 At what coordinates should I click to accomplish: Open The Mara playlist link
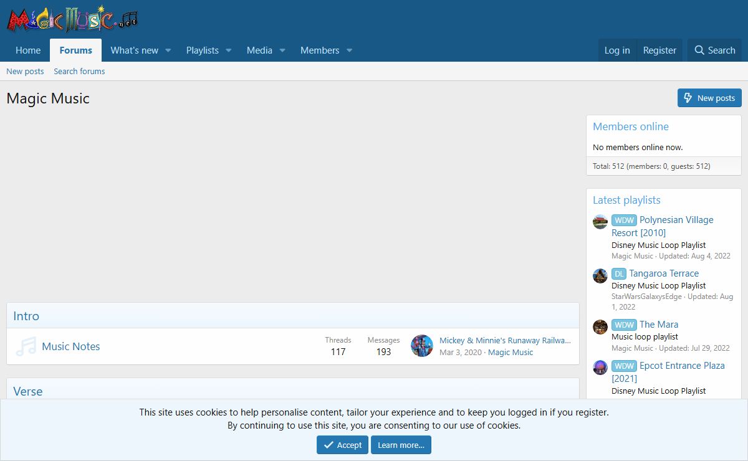click(x=659, y=325)
